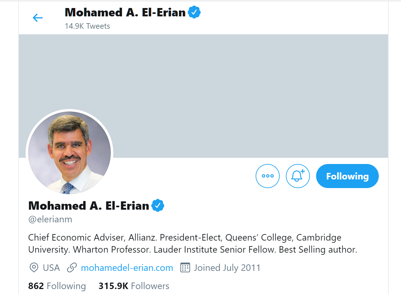Click the back arrow to return

coord(38,18)
